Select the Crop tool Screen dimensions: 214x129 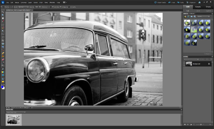point(3,41)
